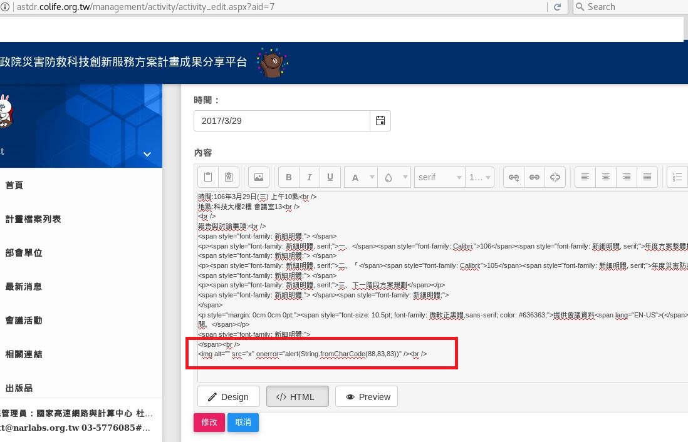Screen dimensions: 688x442
Task: Click the 報告與討論事項 line in editor
Action: (x=232, y=226)
